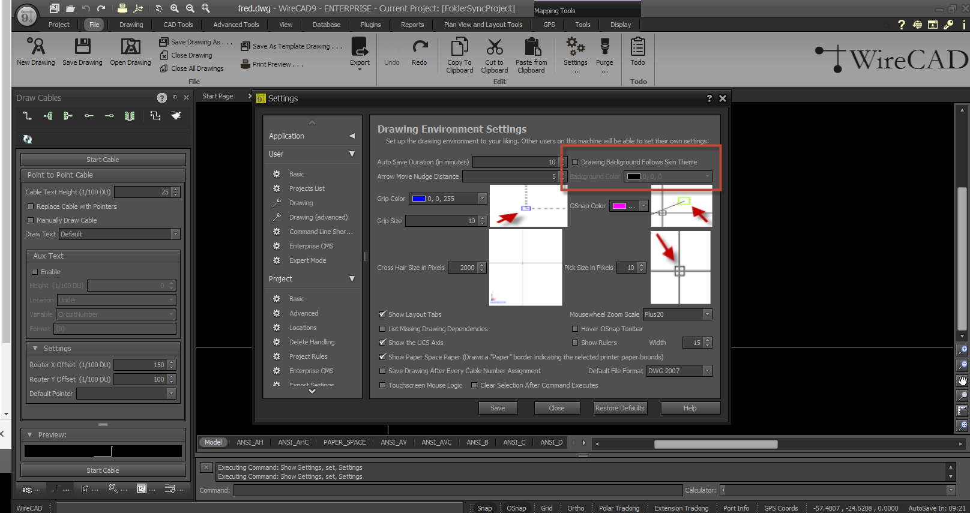Viewport: 970px width, 513px height.
Task: Switch to ANSI_AH layout tab
Action: point(250,442)
